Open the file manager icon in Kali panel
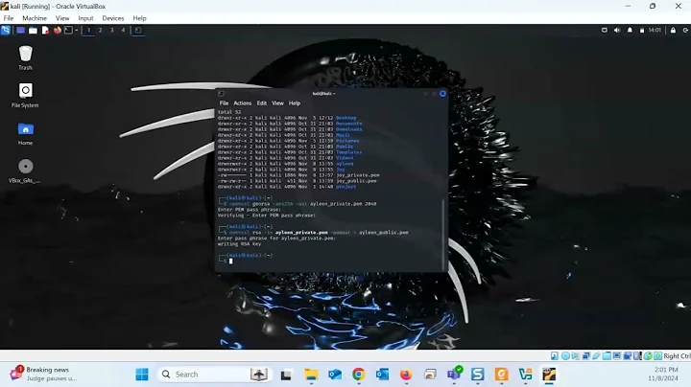This screenshot has height=387, width=691. (33, 30)
